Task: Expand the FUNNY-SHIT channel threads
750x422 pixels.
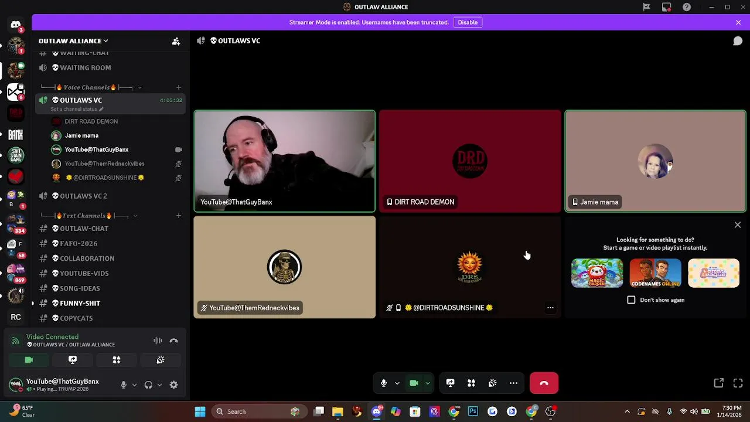Action: tap(33, 304)
